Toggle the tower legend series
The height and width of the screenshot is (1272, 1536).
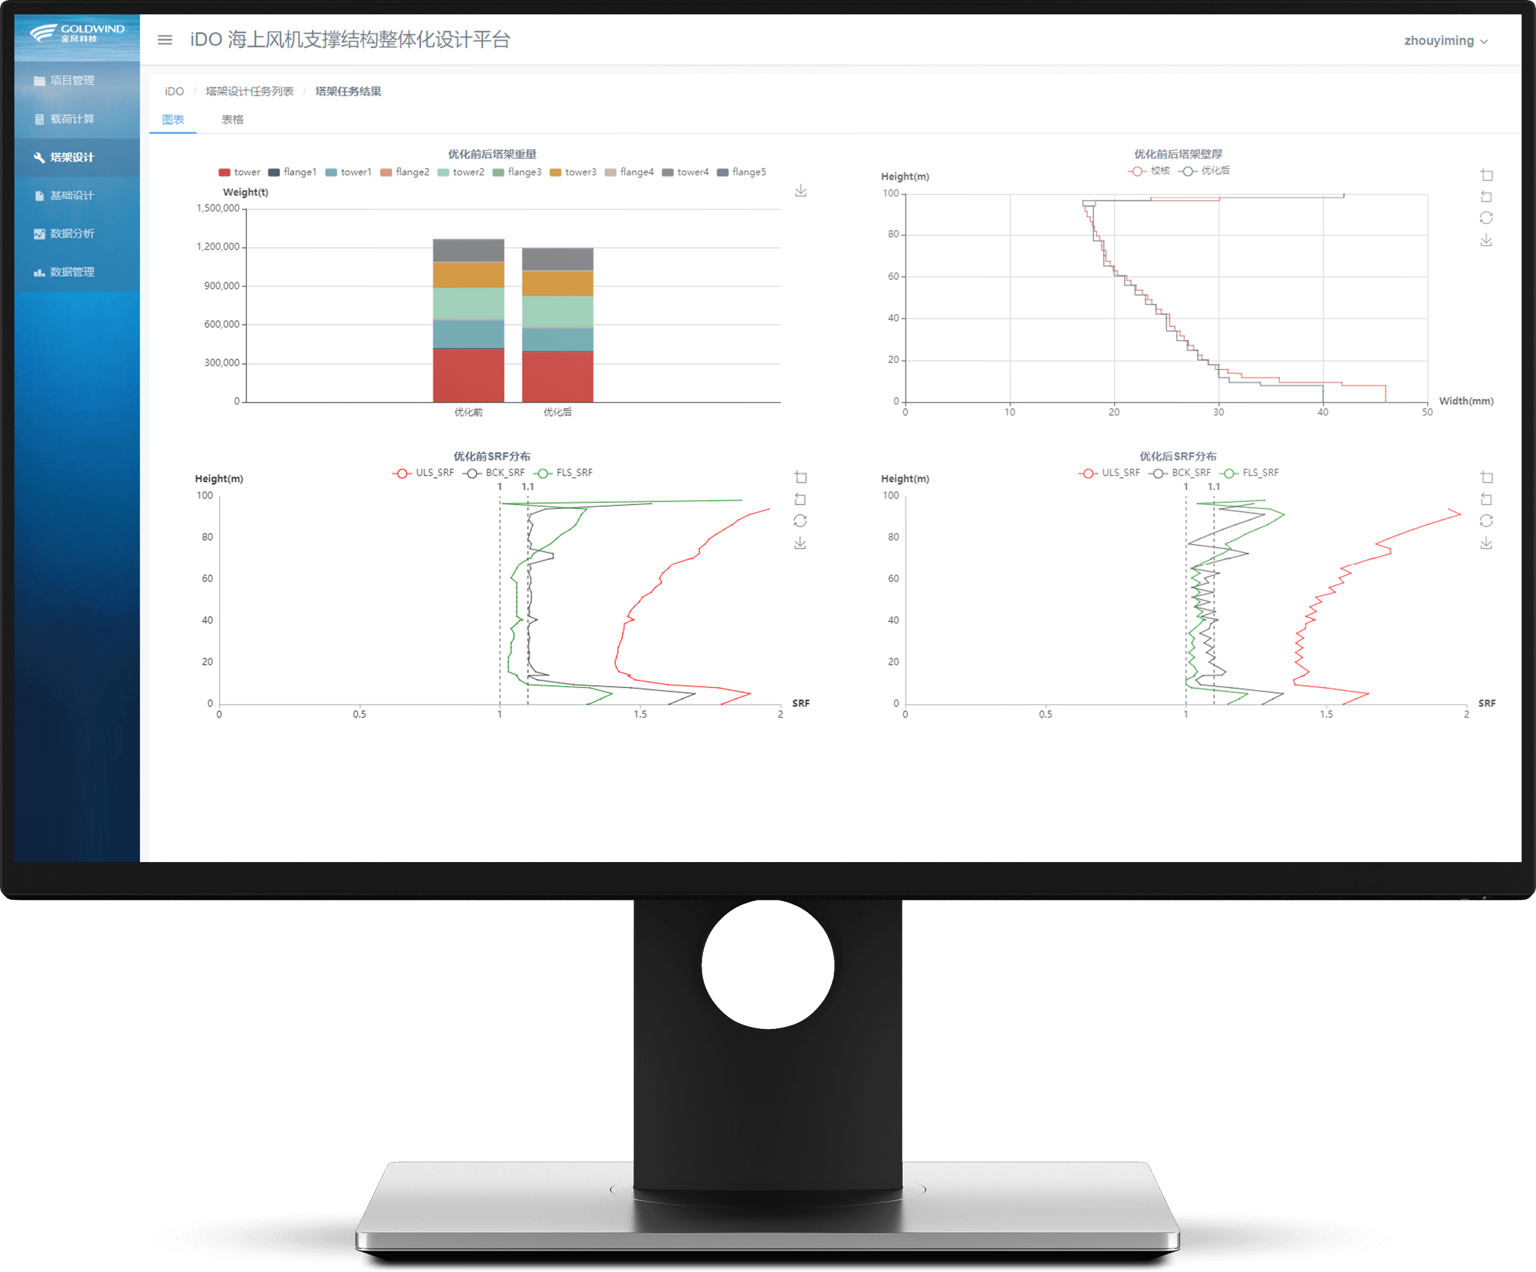239,173
